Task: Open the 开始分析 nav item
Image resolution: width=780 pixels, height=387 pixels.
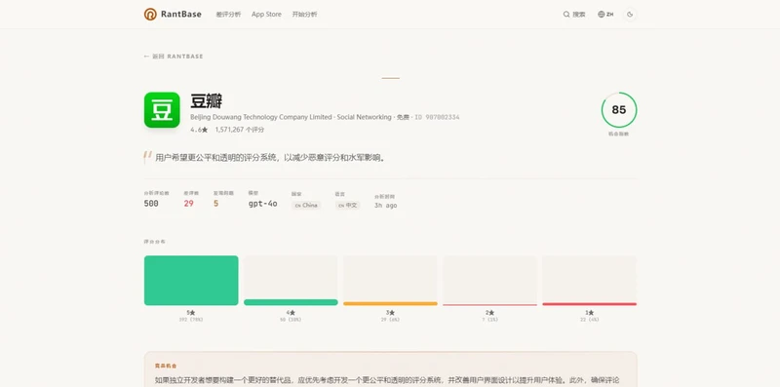Action: 304,15
